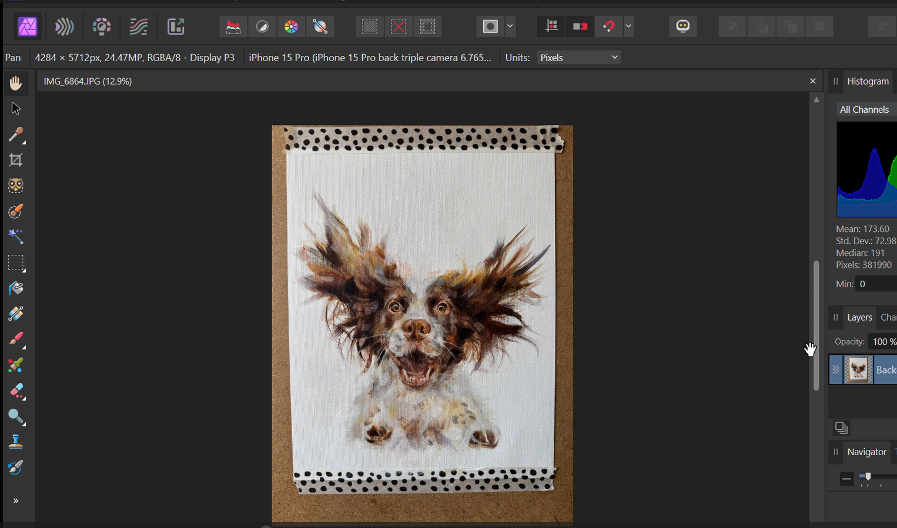Open the Export persona
Image resolution: width=897 pixels, height=528 pixels.
coord(176,26)
